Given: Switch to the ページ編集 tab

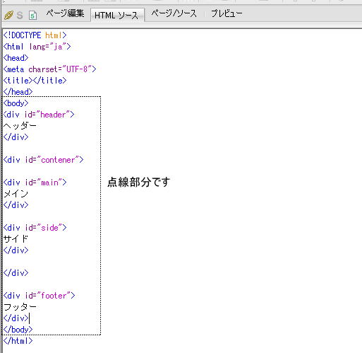Looking at the screenshot, I should coord(65,13).
